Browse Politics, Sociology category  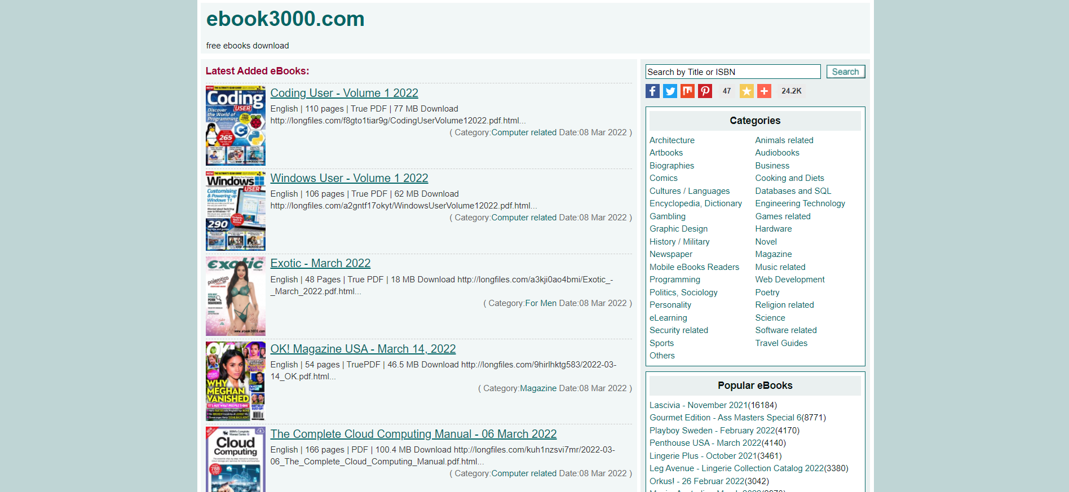click(683, 292)
